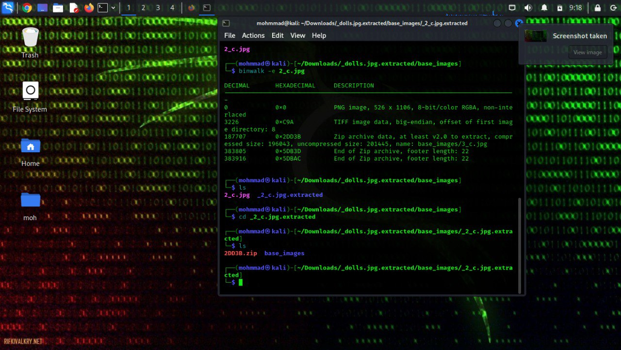Maximize the terminal window
Image resolution: width=621 pixels, height=350 pixels.
coord(508,23)
